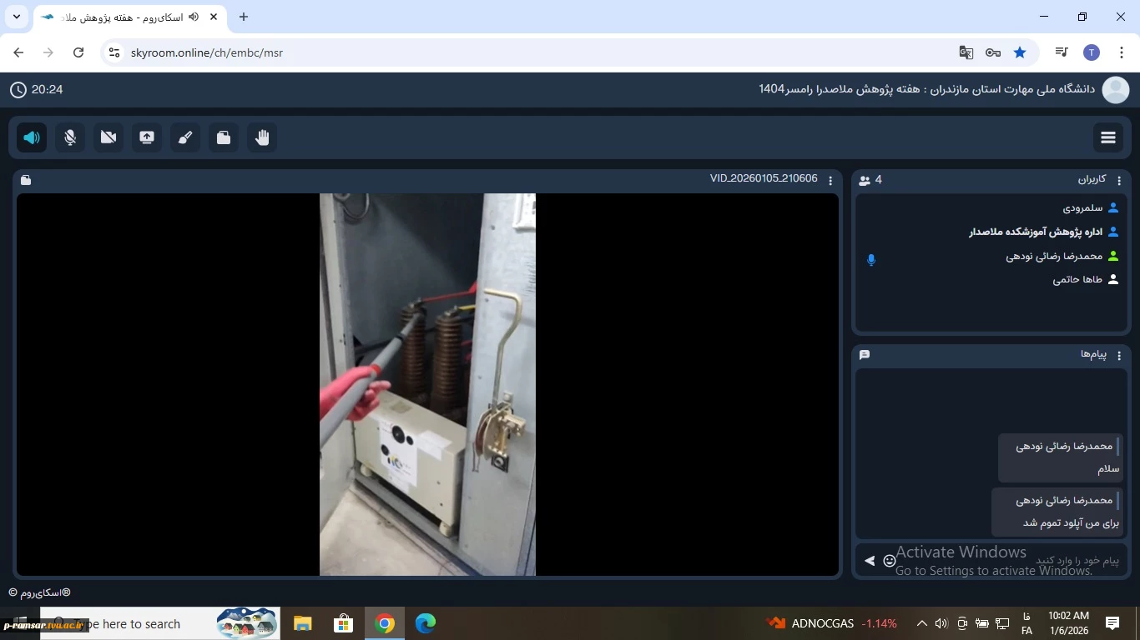Turn on the webcam camera

pos(108,137)
